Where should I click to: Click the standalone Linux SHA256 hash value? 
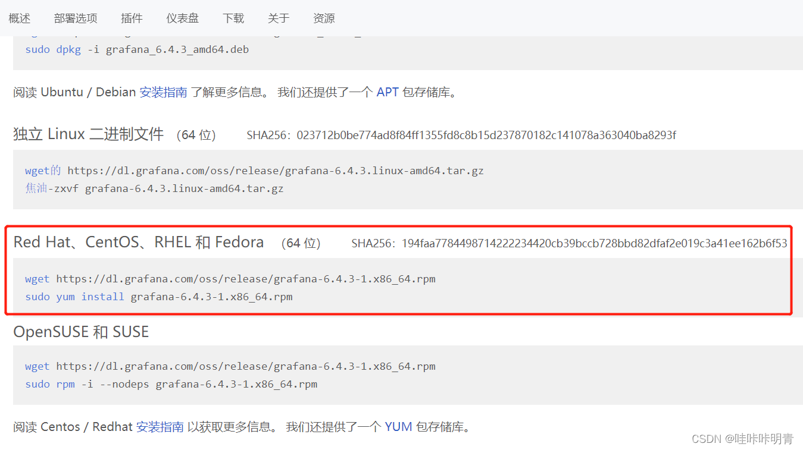pos(486,135)
